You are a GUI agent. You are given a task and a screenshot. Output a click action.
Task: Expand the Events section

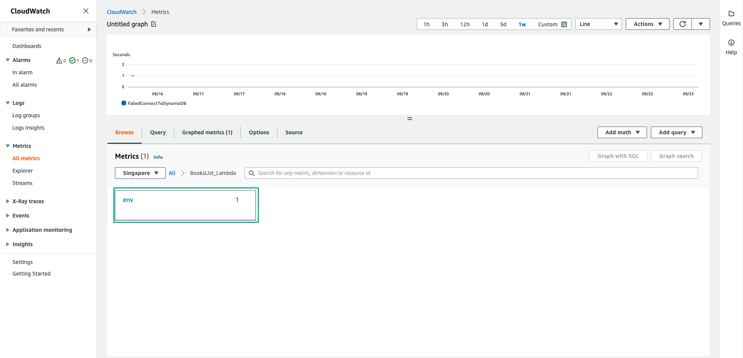point(8,216)
